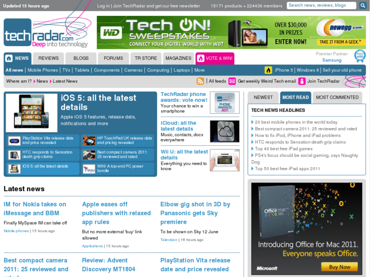
Task: Focus the search news, reviews, blogs field
Action: click(x=321, y=5)
